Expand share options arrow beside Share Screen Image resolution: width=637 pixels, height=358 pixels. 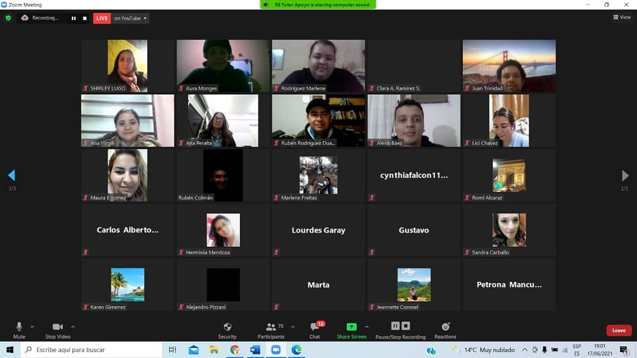click(367, 327)
